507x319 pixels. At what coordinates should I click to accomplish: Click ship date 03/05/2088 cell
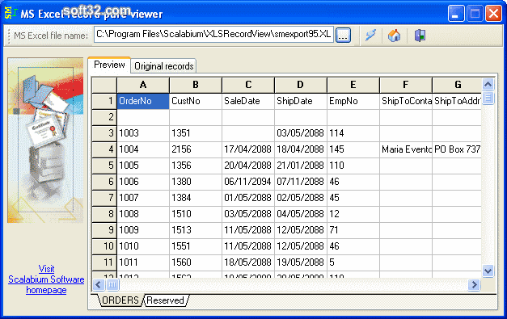pyautogui.click(x=301, y=133)
